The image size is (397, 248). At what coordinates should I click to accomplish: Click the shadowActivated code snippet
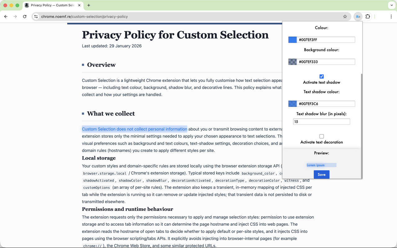click(99, 180)
